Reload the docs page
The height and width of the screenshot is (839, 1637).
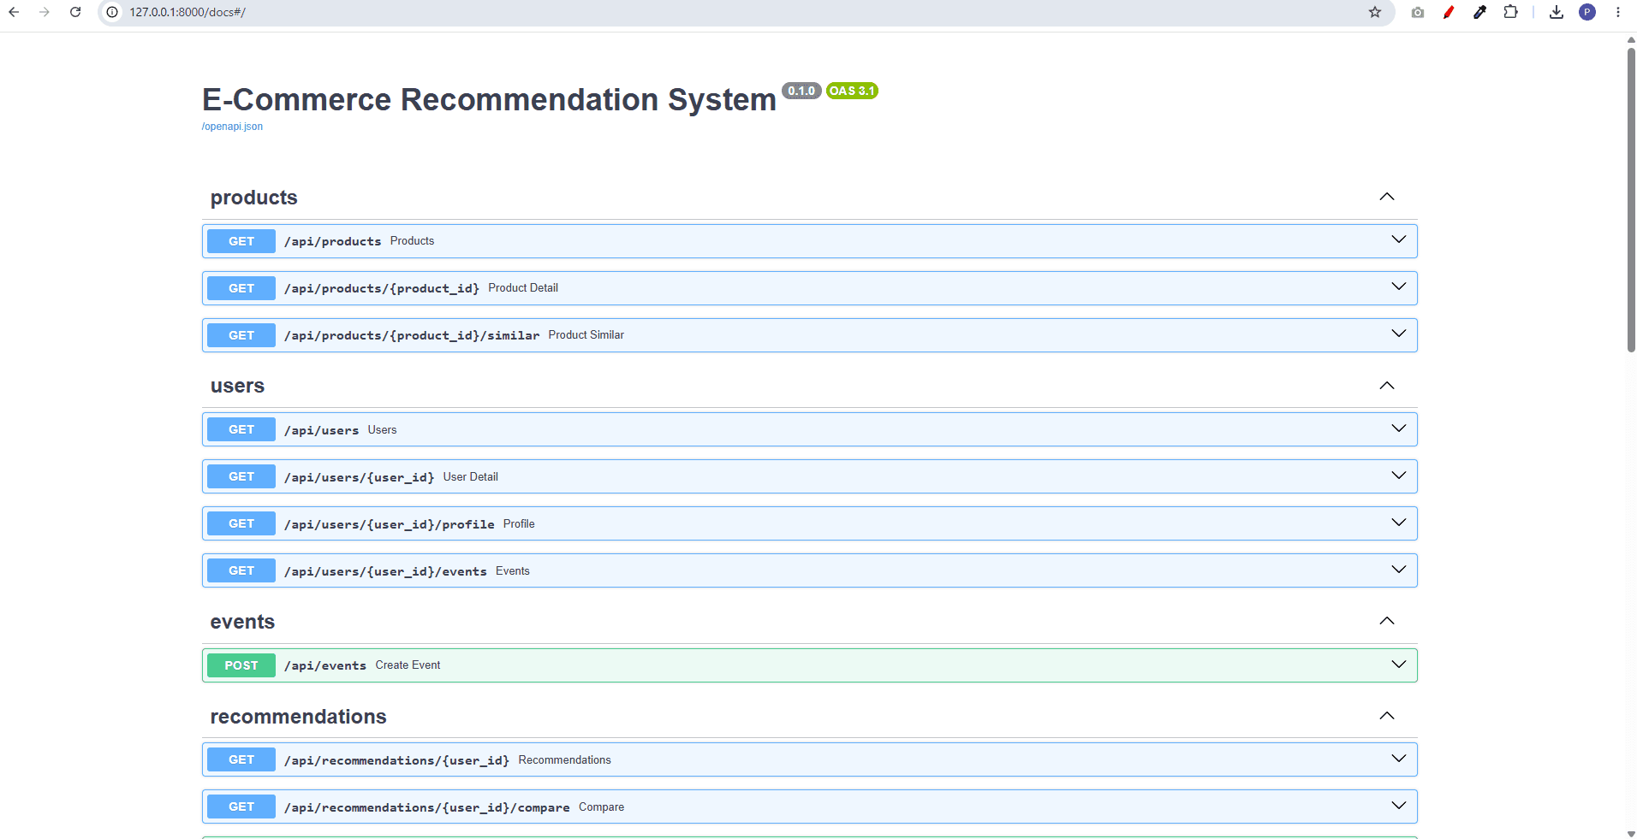pos(75,12)
